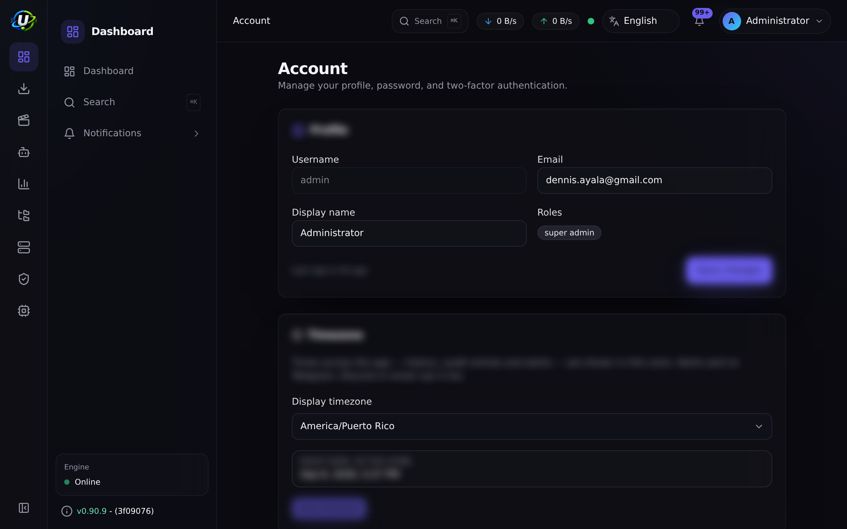Click the app logo in the sidebar rail

[x=23, y=20]
